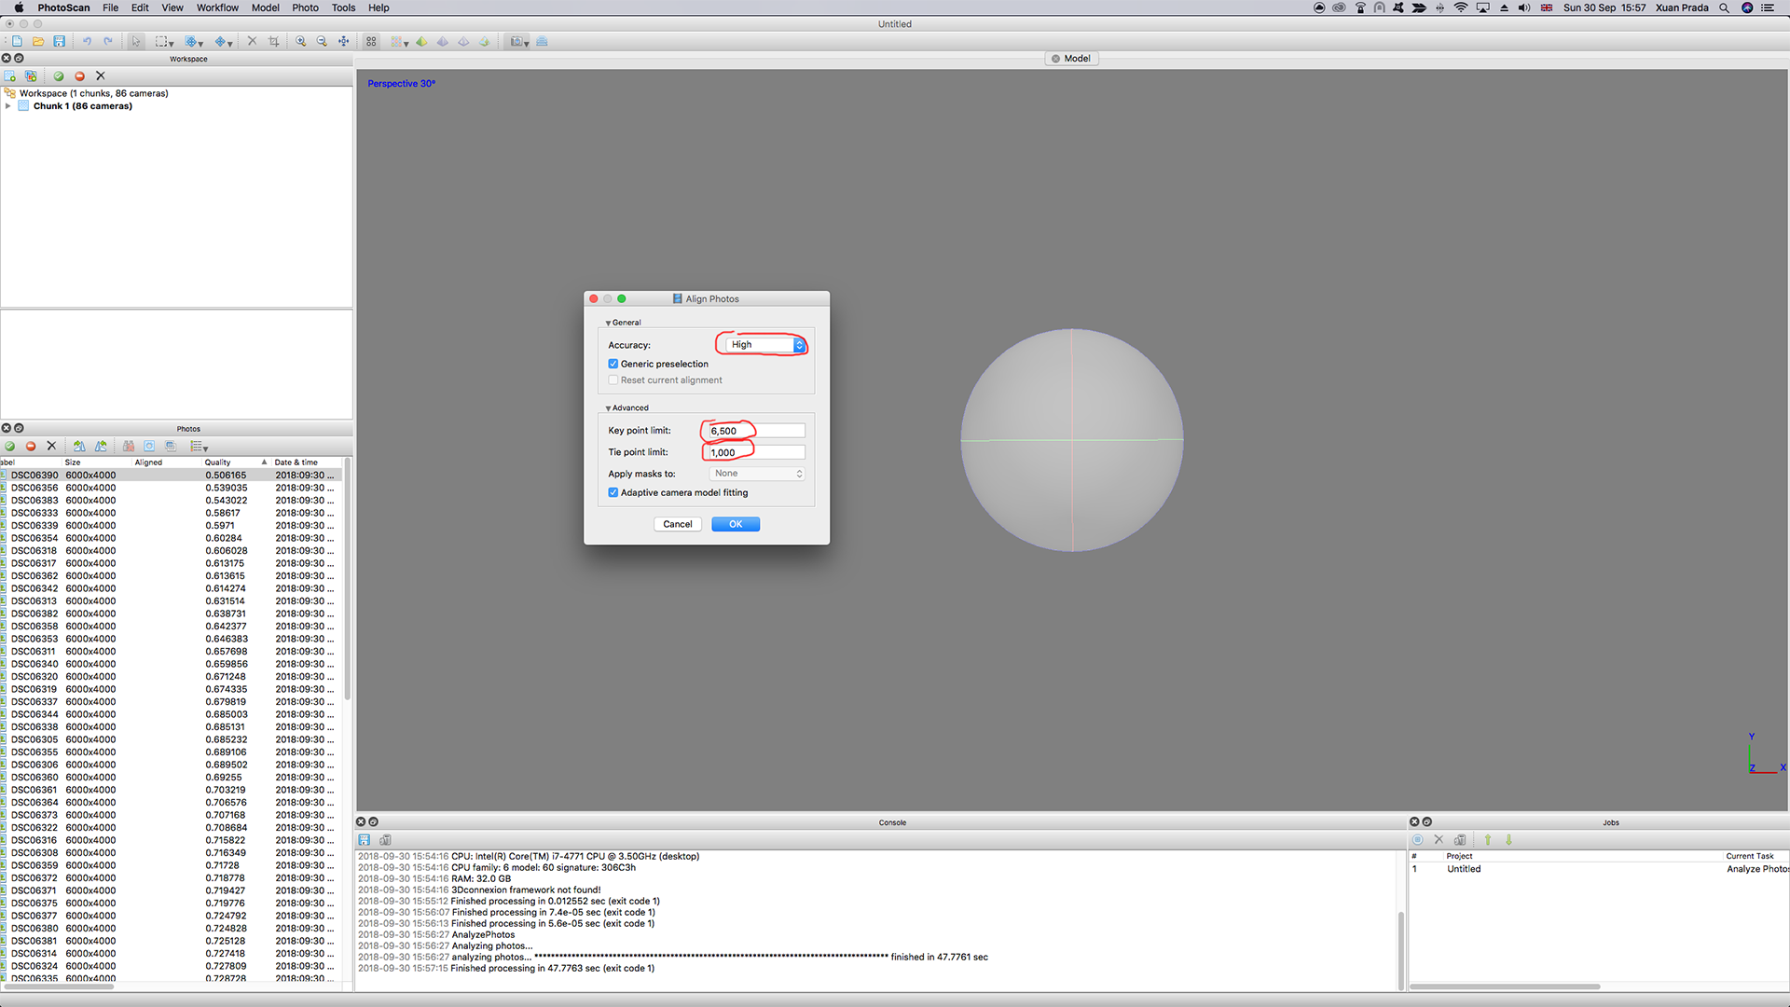
Task: Switch to the Model view tab
Action: pyautogui.click(x=1071, y=58)
